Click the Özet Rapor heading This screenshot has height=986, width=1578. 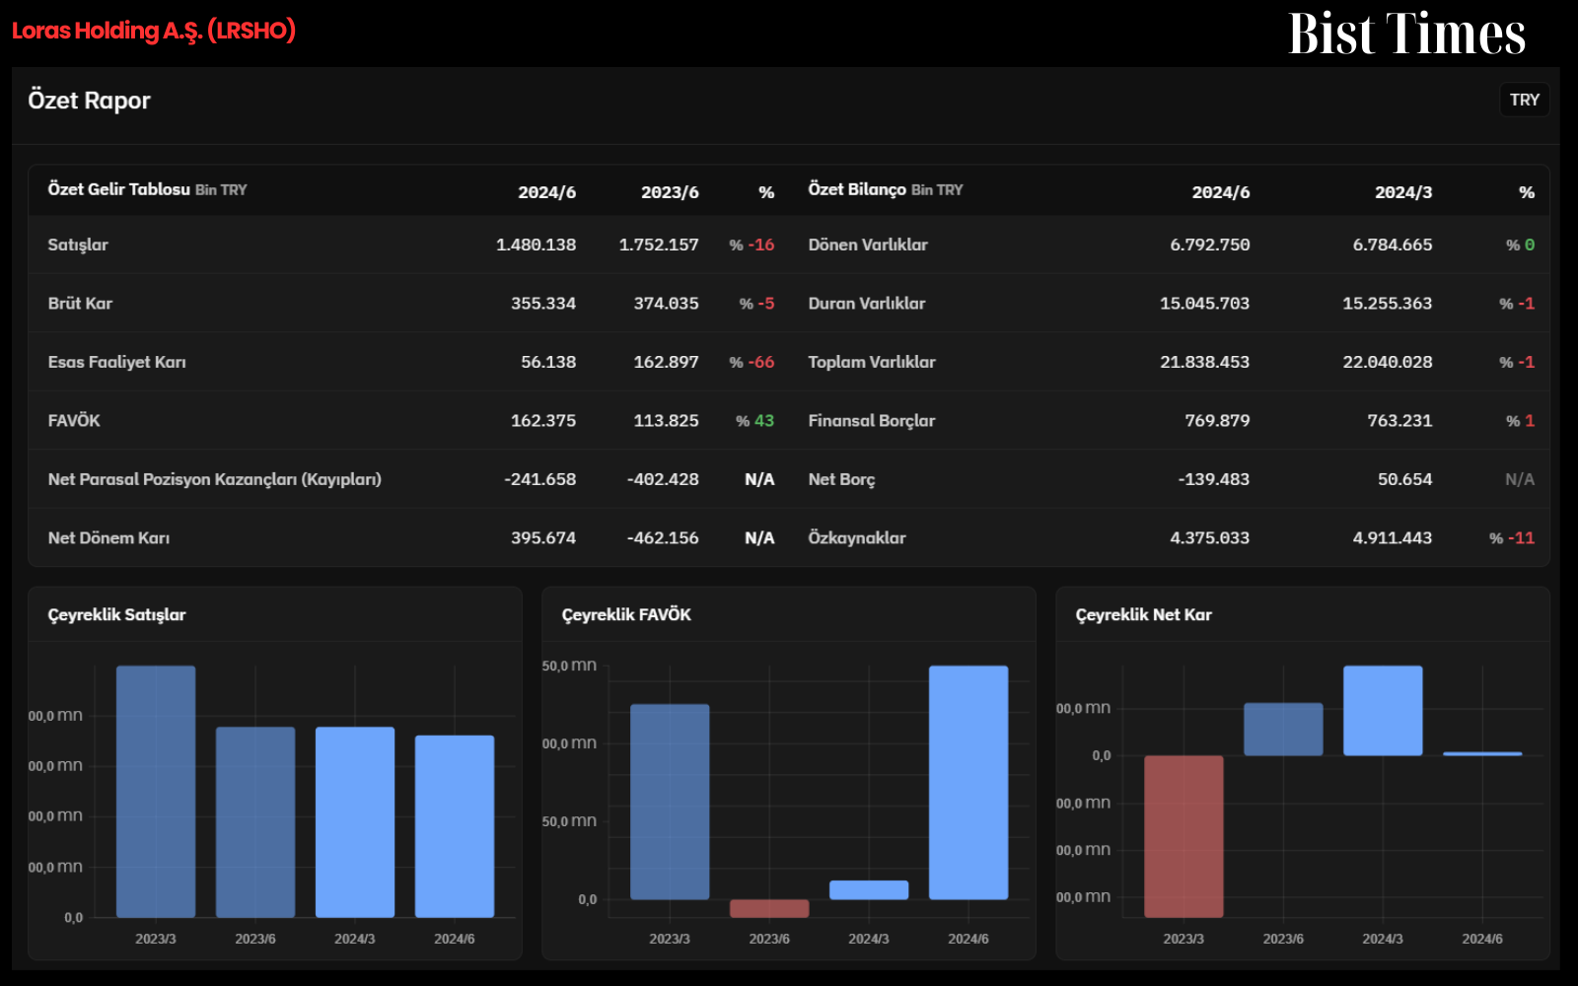pos(89,101)
